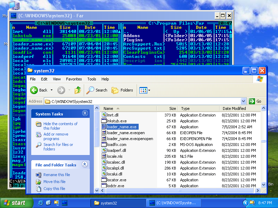Click the loader_name.exeopen file icon

(104, 133)
